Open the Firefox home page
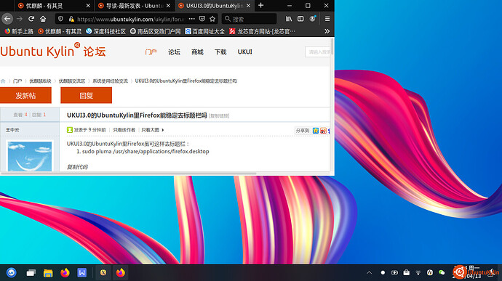 43,19
